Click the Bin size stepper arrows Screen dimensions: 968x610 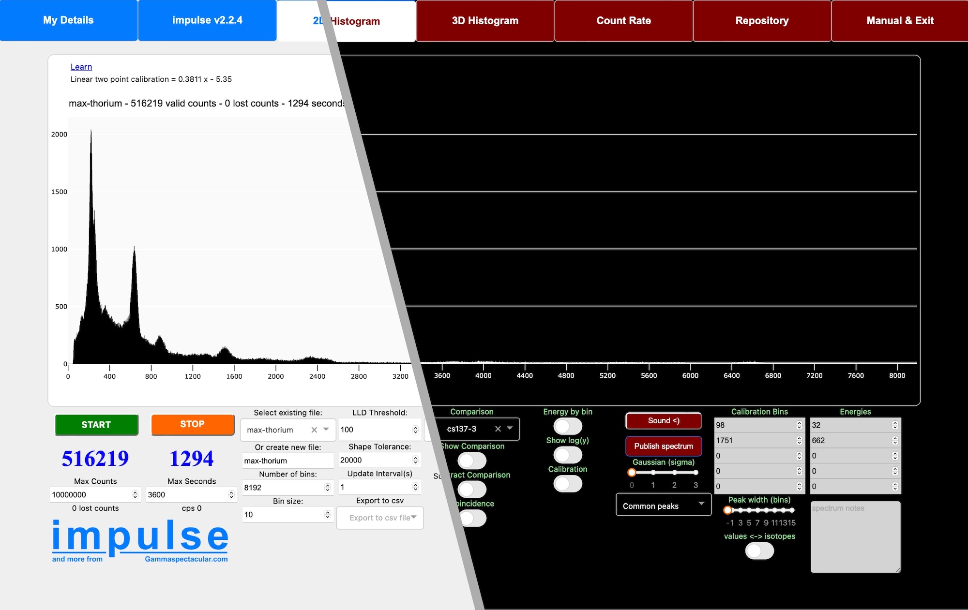pyautogui.click(x=328, y=514)
